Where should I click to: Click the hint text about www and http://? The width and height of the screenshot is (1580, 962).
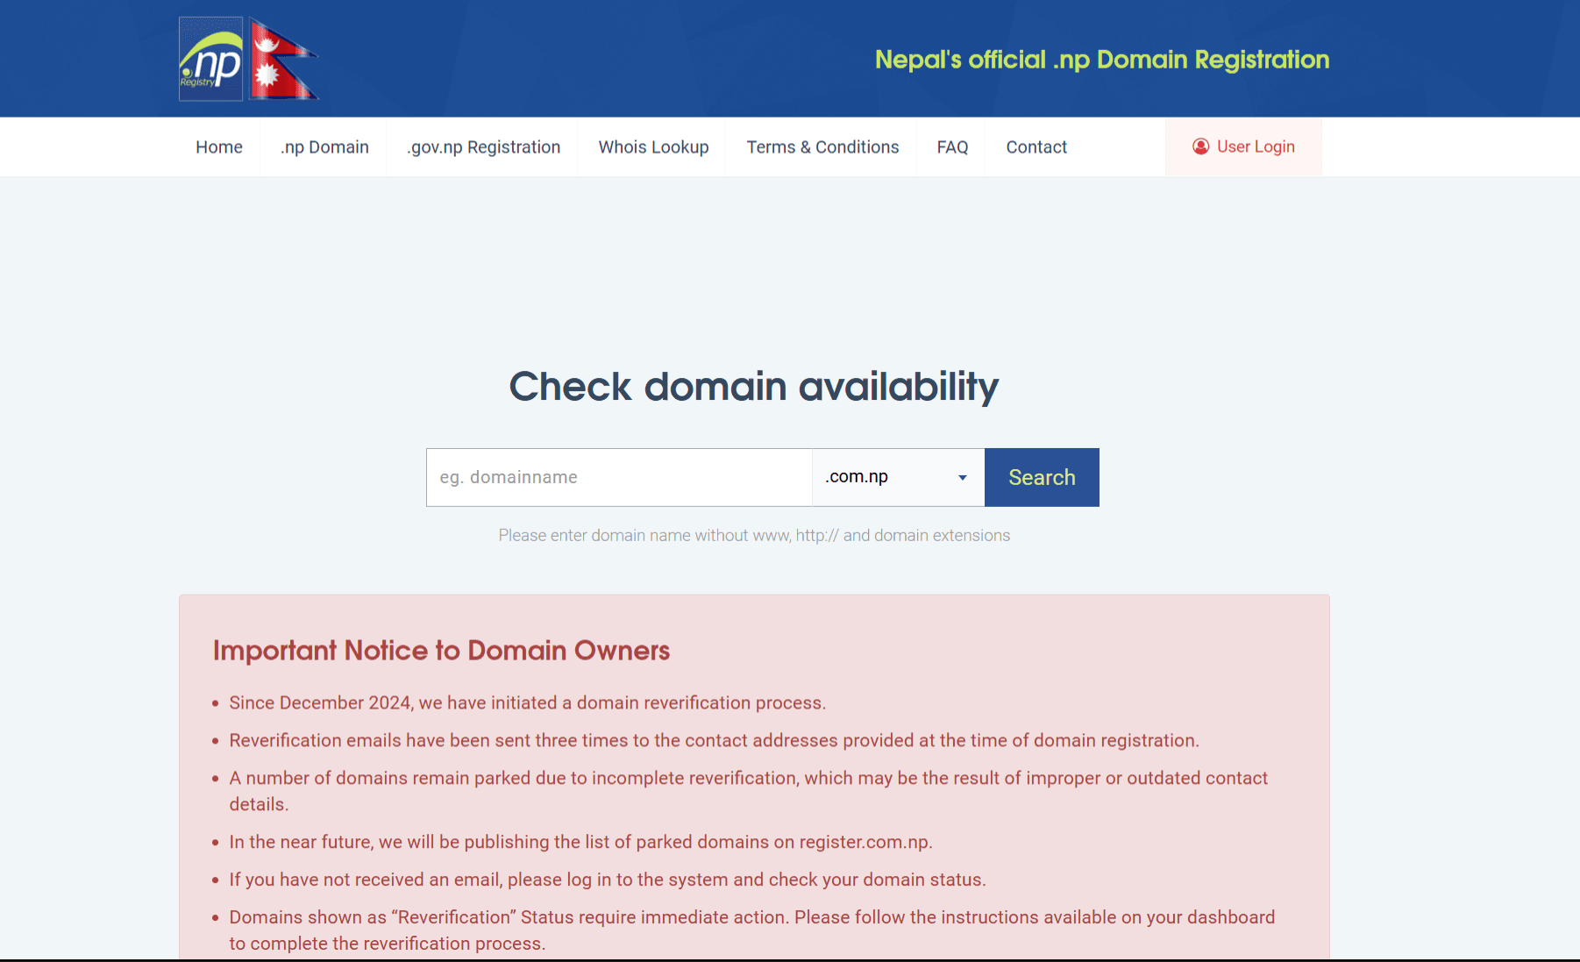[754, 535]
